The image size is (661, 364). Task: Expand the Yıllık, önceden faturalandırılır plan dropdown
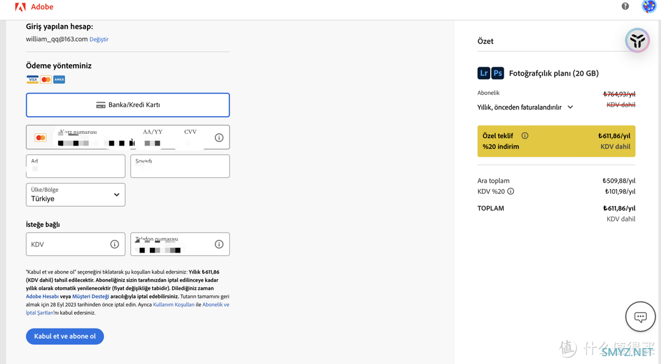tap(525, 107)
